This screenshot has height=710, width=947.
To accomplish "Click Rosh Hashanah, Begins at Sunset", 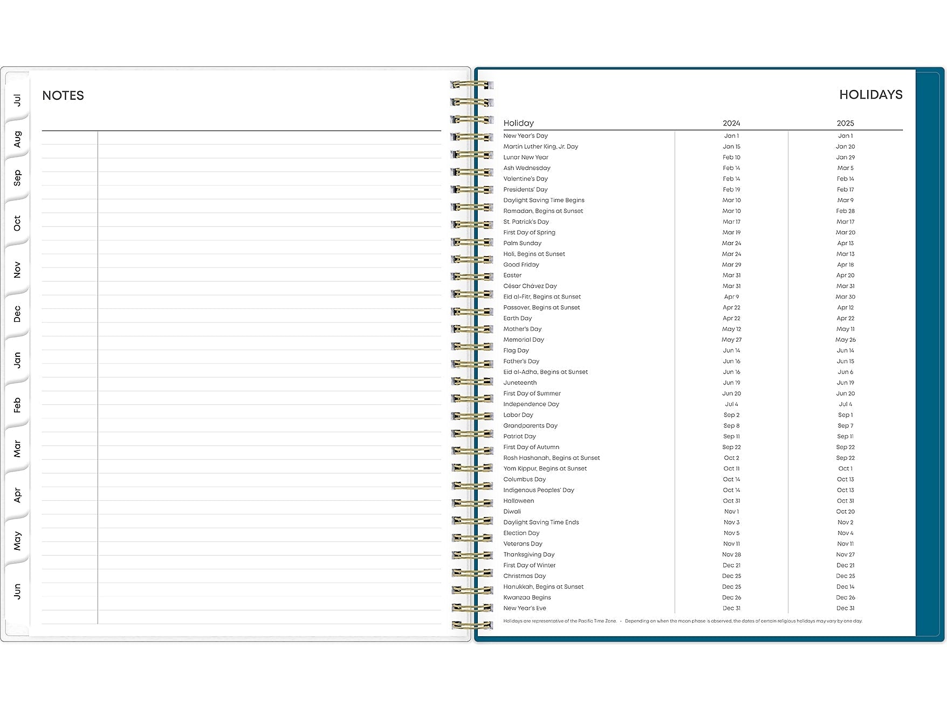I will point(551,458).
